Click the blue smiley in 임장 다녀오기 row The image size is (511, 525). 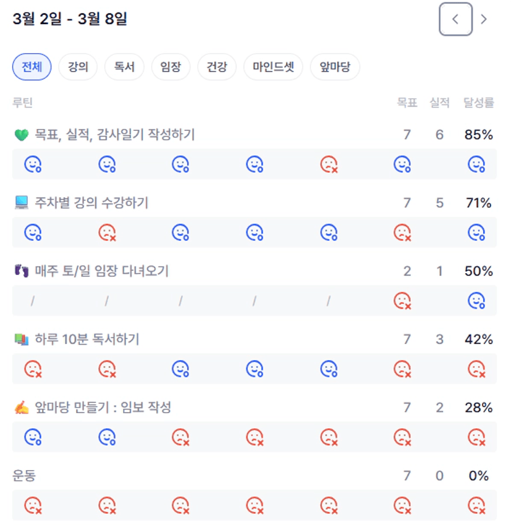click(476, 301)
